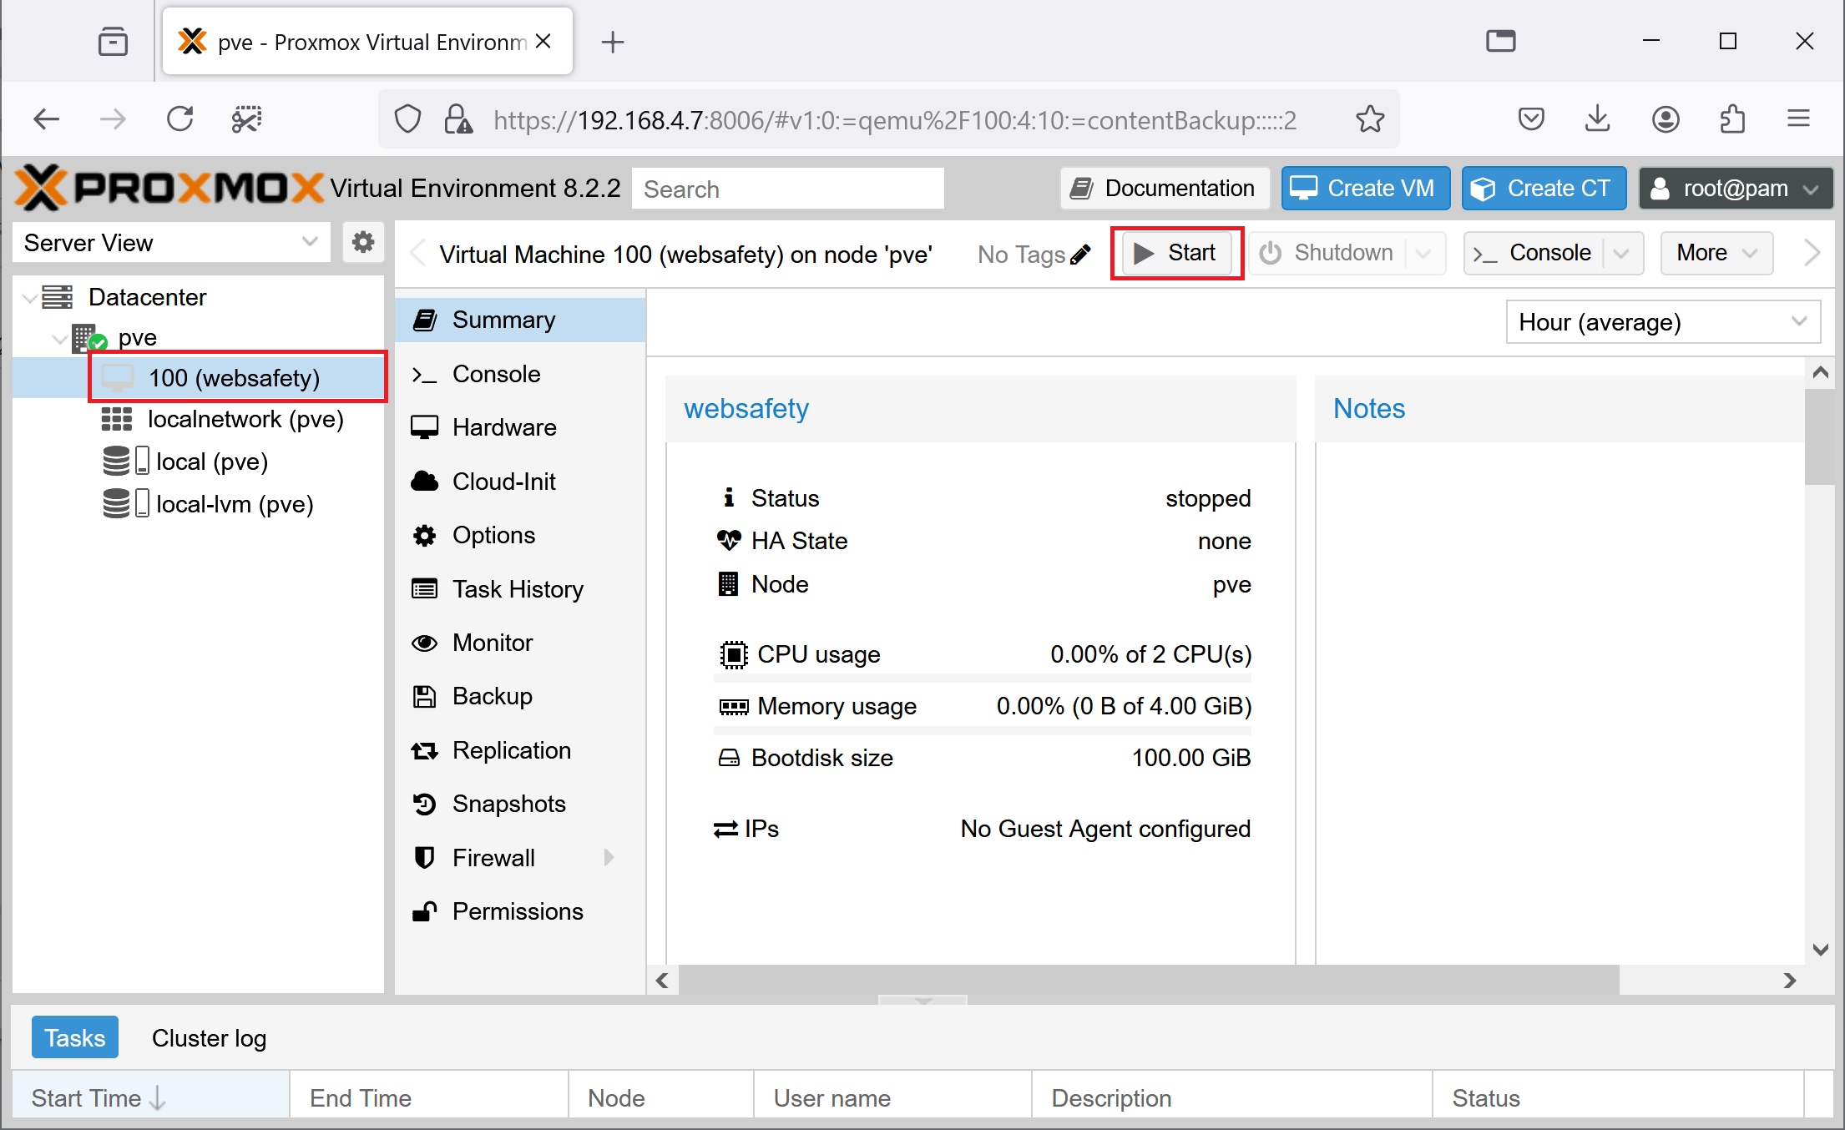Viewport: 1845px width, 1130px height.
Task: Open a new browser tab
Action: tap(613, 42)
